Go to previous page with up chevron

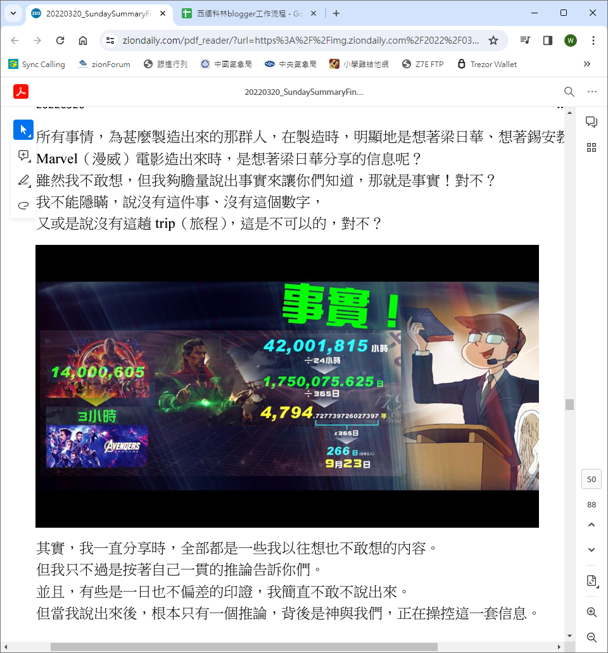tap(592, 525)
